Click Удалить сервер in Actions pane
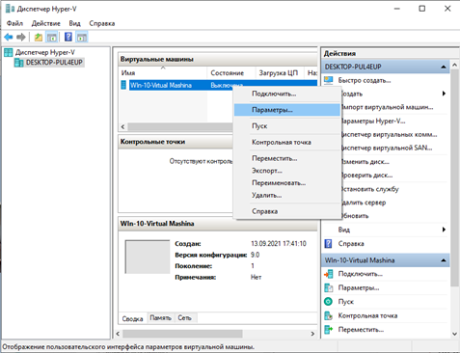 pos(364,203)
